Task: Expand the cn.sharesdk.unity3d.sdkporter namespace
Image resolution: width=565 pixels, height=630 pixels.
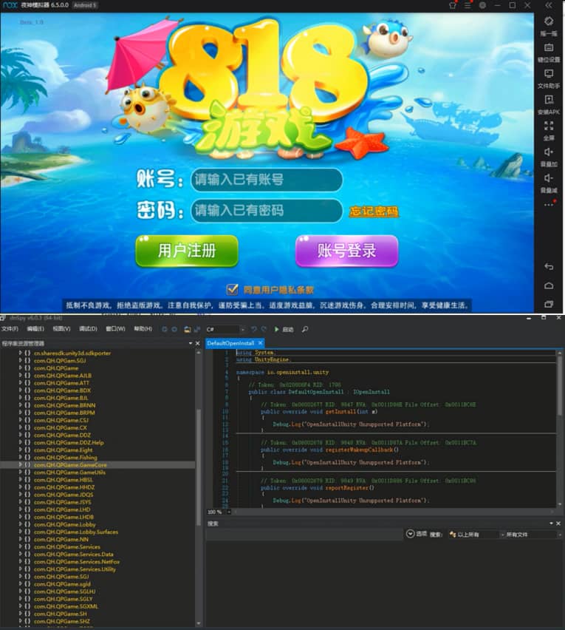Action: pyautogui.click(x=20, y=353)
